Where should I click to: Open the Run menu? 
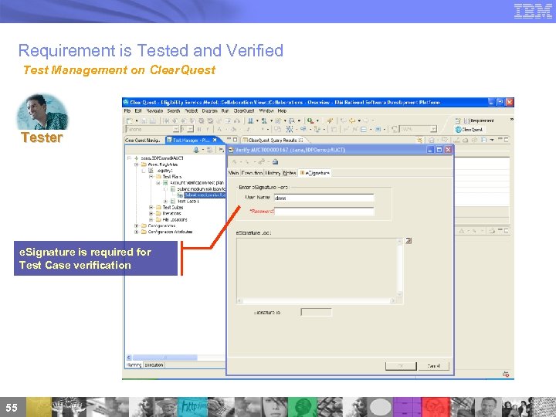click(x=225, y=110)
